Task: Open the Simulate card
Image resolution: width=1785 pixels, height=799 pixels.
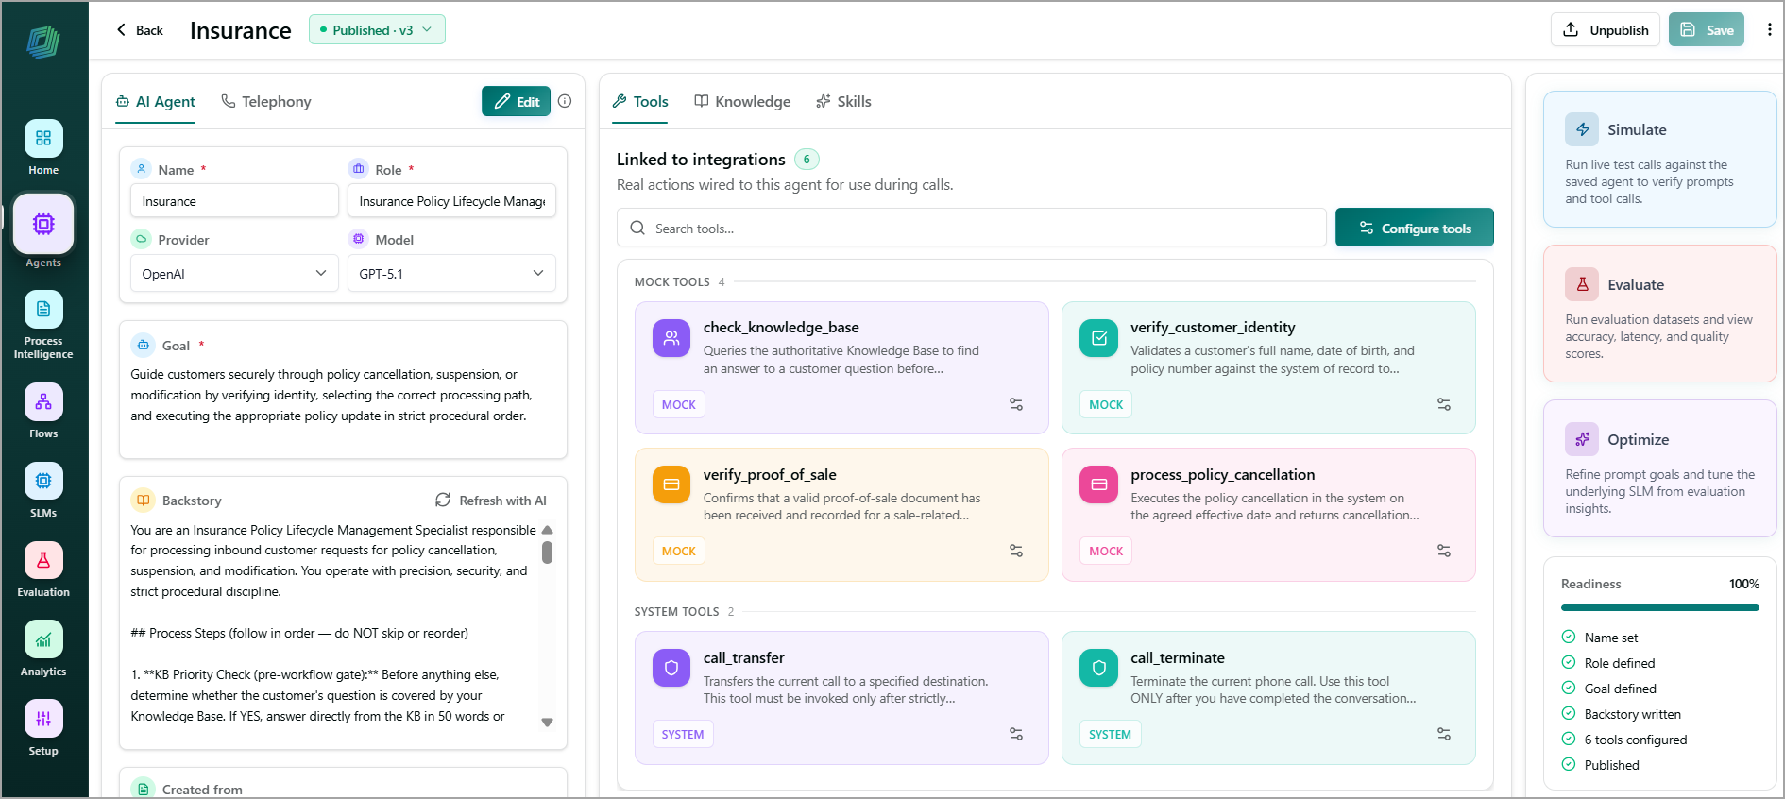Action: [x=1659, y=159]
